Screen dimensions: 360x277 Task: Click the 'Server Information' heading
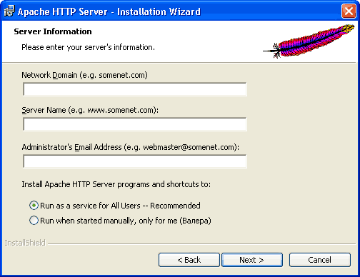[x=53, y=31]
